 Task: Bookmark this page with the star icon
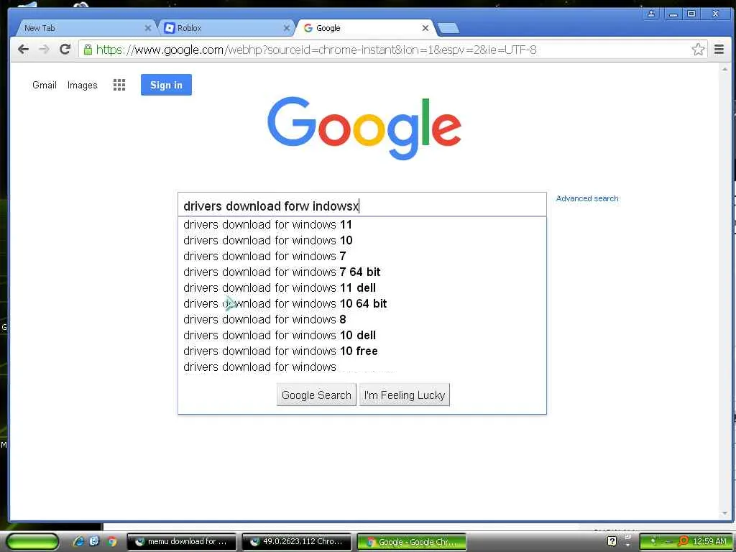(x=698, y=50)
